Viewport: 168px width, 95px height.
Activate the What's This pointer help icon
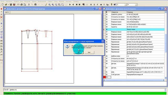point(115,4)
